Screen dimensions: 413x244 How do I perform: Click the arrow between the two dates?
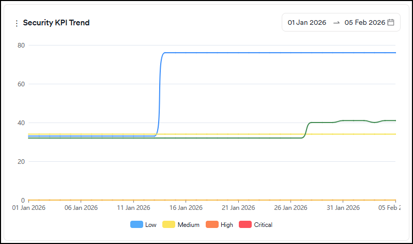click(336, 23)
